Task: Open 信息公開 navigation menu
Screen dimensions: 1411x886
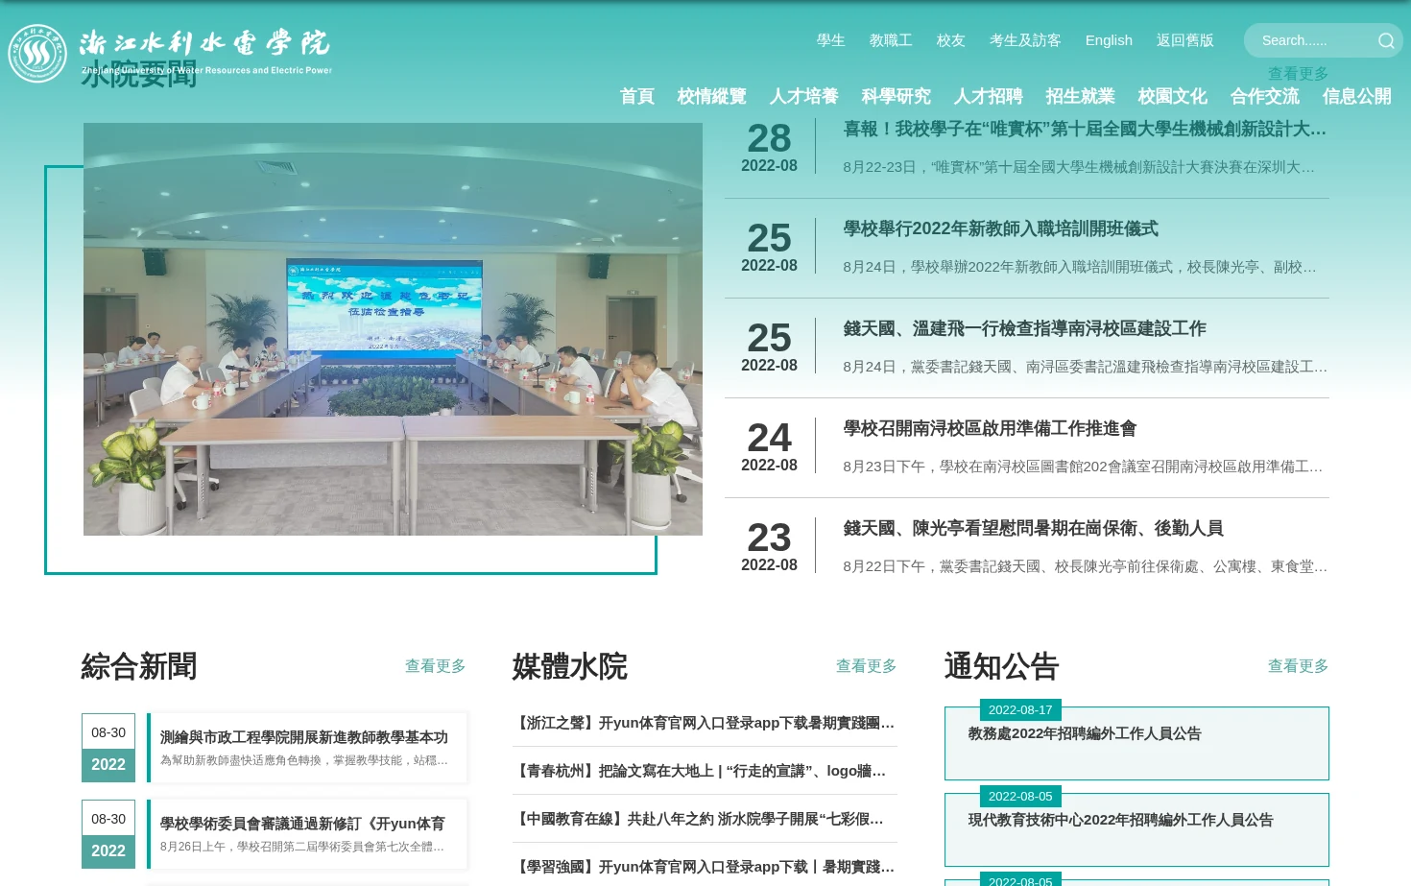Action: 1356,96
